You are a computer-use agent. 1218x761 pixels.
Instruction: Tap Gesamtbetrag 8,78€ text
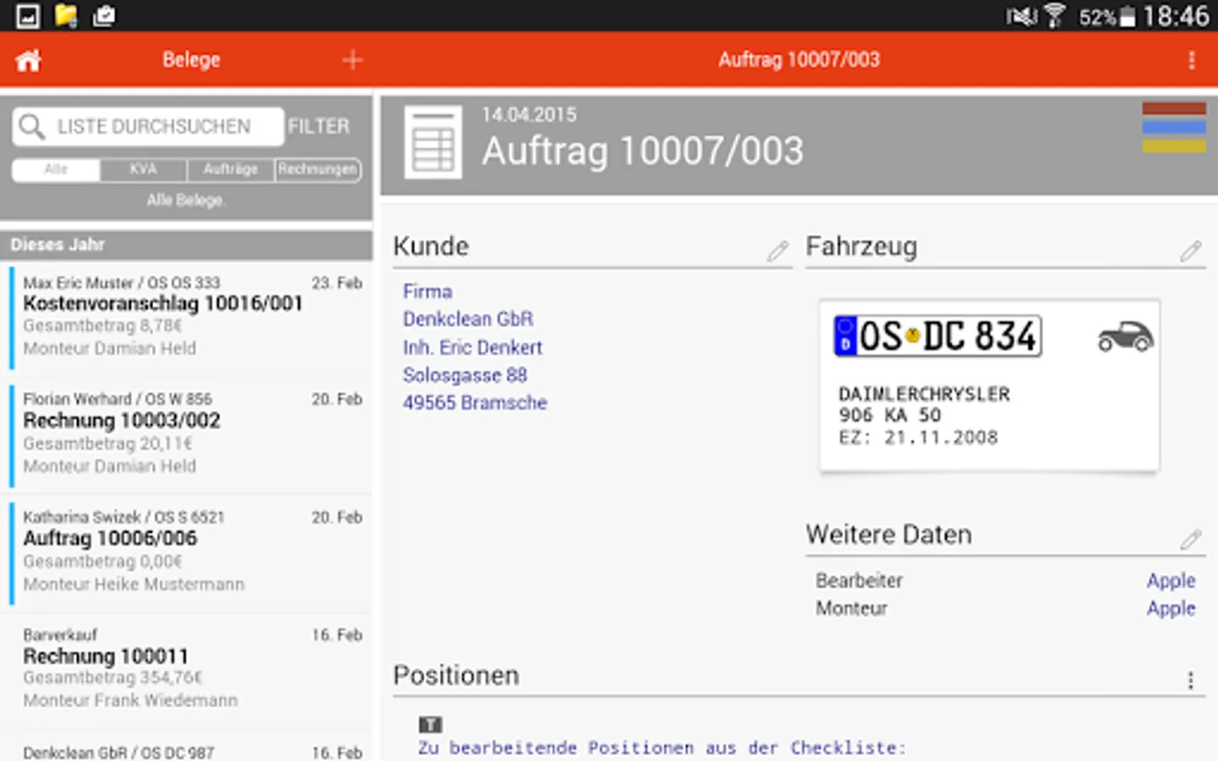[x=102, y=326]
